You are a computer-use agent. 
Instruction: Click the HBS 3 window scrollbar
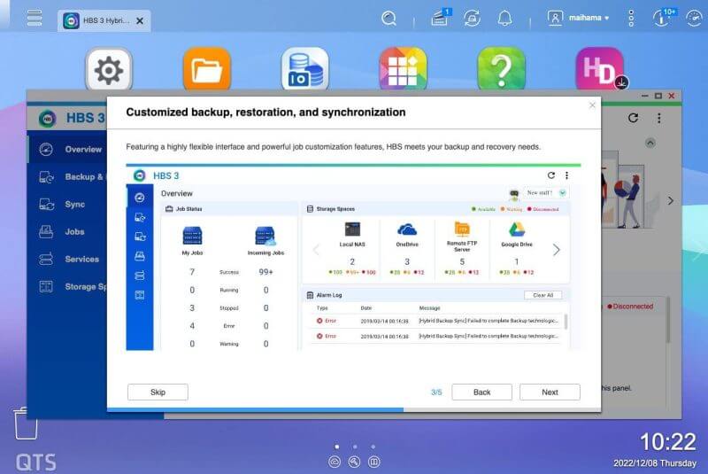(x=668, y=320)
